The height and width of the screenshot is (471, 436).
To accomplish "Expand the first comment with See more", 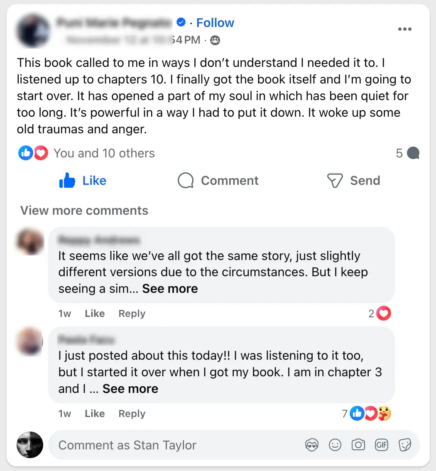I will click(170, 289).
